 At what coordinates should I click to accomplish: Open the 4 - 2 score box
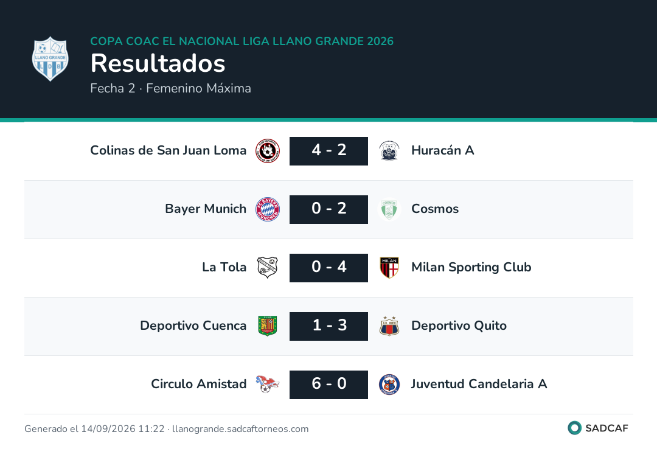[329, 151]
